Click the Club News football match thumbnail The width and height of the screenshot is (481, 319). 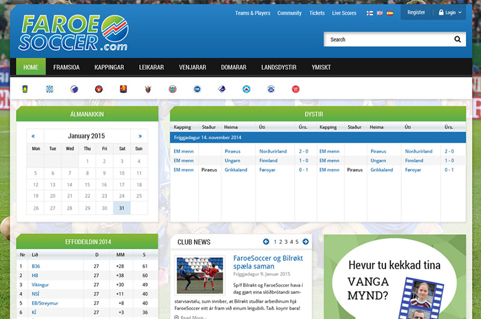[x=200, y=276]
